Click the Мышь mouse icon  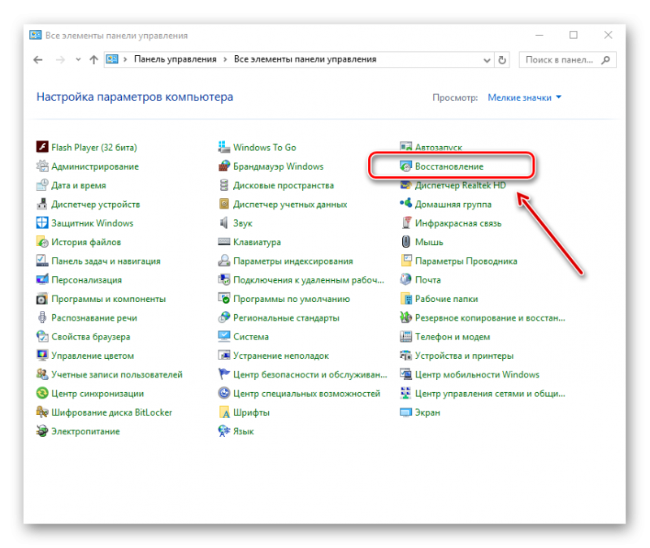point(405,241)
